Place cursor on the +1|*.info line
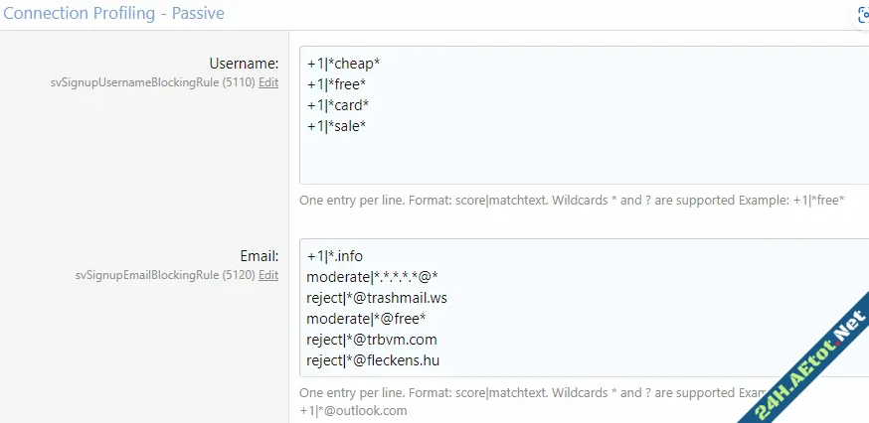 (335, 256)
